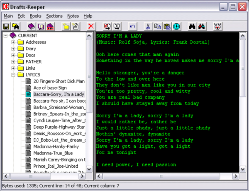249x191 pixels.
Task: Click in the lyrics text editor area
Action: (x=166, y=158)
